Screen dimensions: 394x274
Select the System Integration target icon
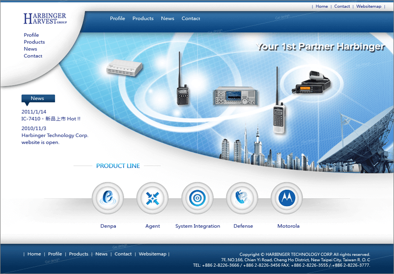point(197,198)
